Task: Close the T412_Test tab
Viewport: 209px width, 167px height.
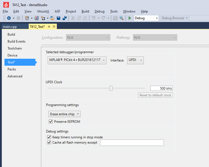Action: (54, 26)
